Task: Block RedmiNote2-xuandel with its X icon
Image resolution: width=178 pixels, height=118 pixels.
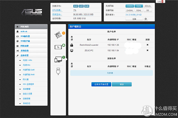Action: [147, 45]
